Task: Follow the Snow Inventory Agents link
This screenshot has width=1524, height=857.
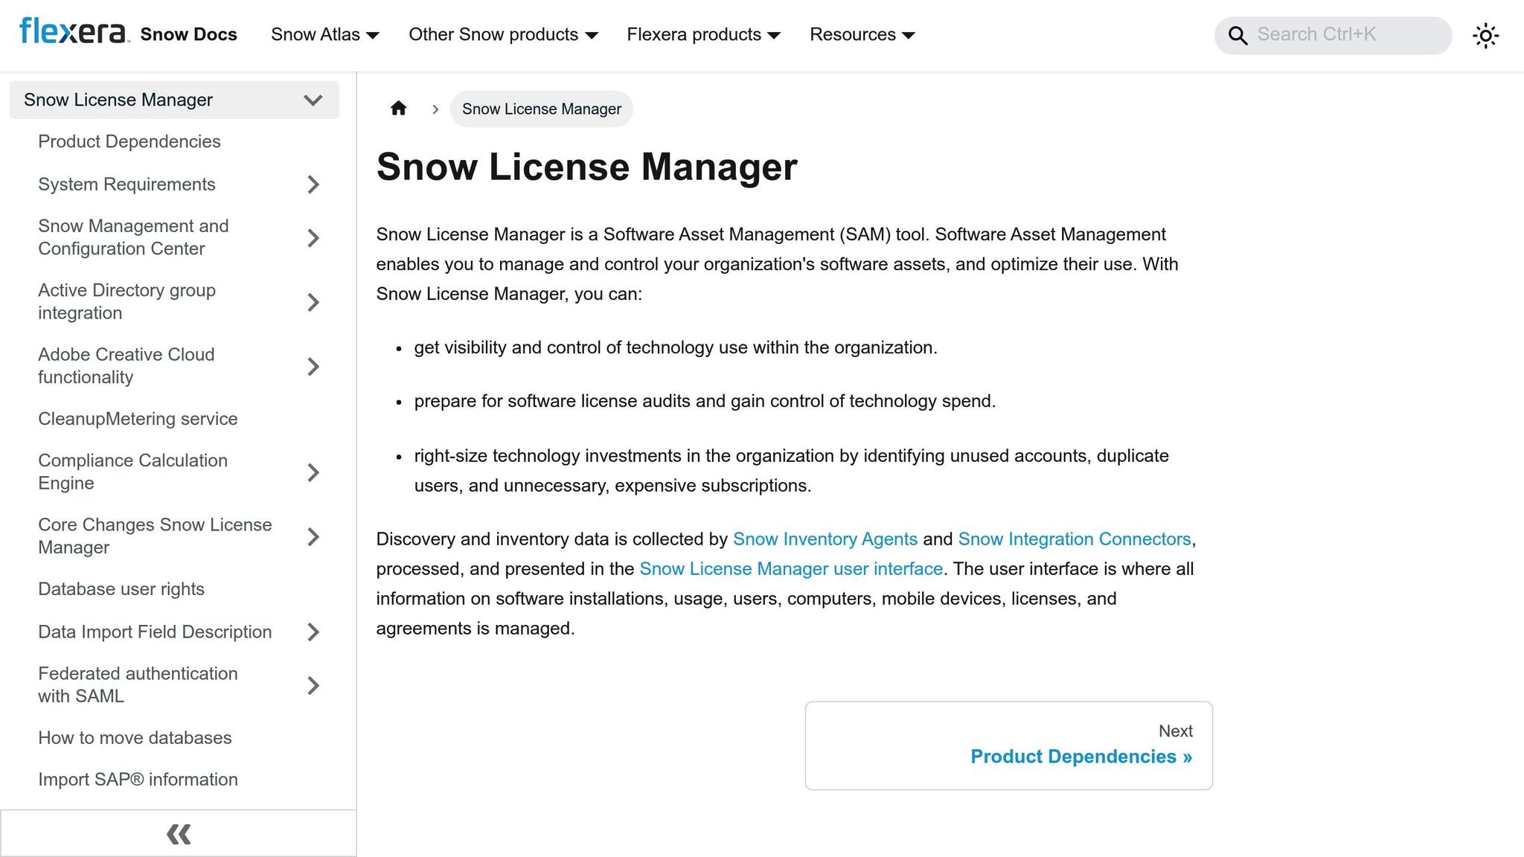Action: point(825,539)
